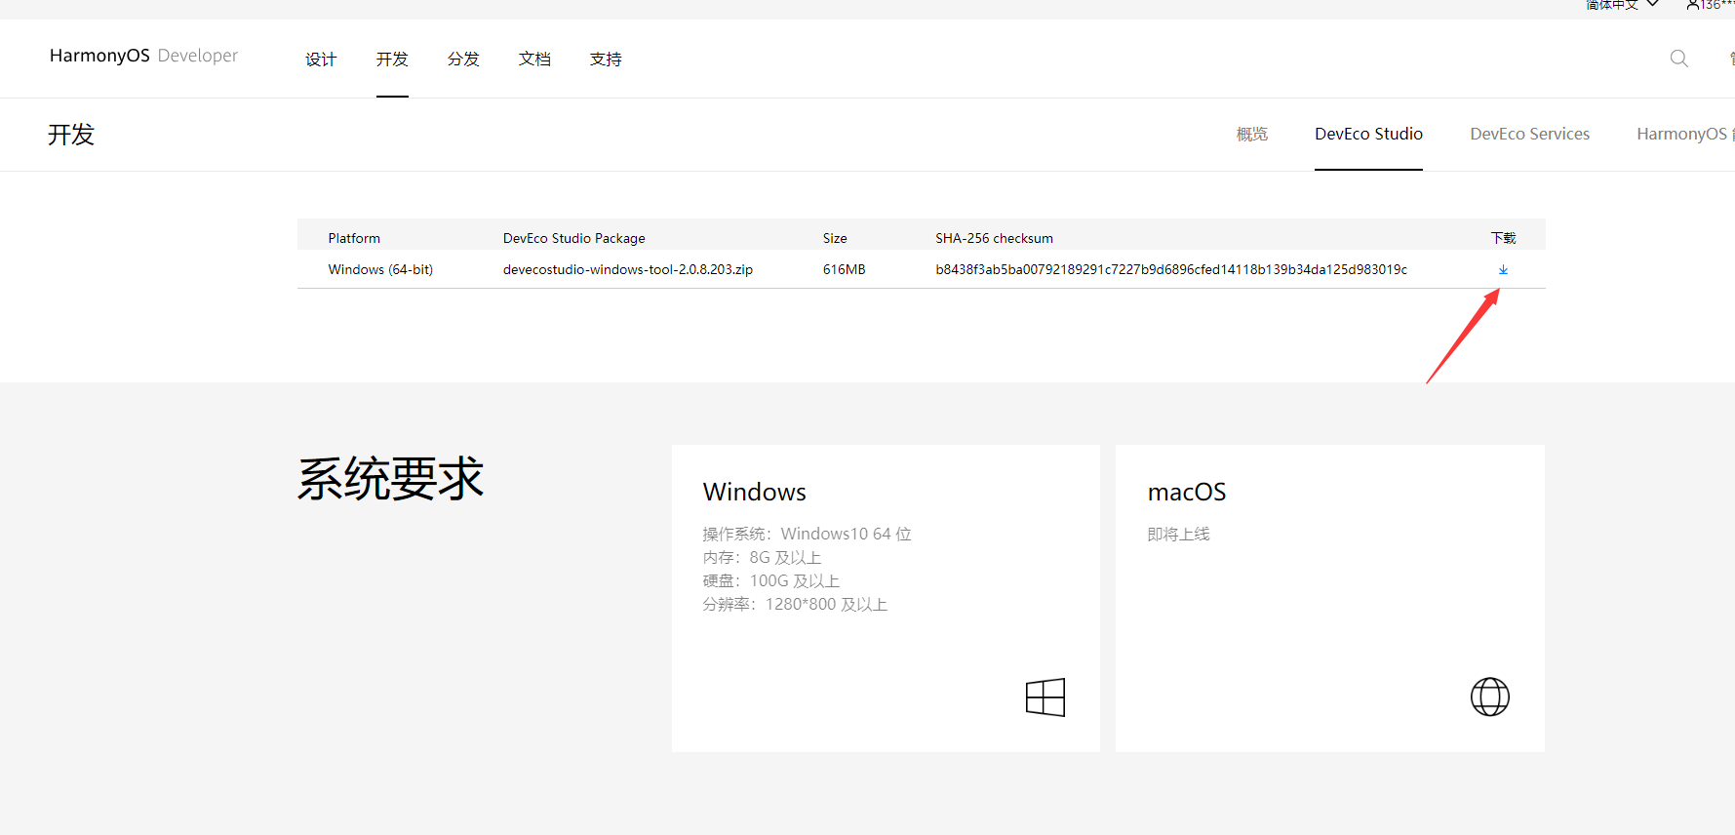This screenshot has height=835, width=1735.
Task: Click the Windows card title
Action: pos(754,492)
